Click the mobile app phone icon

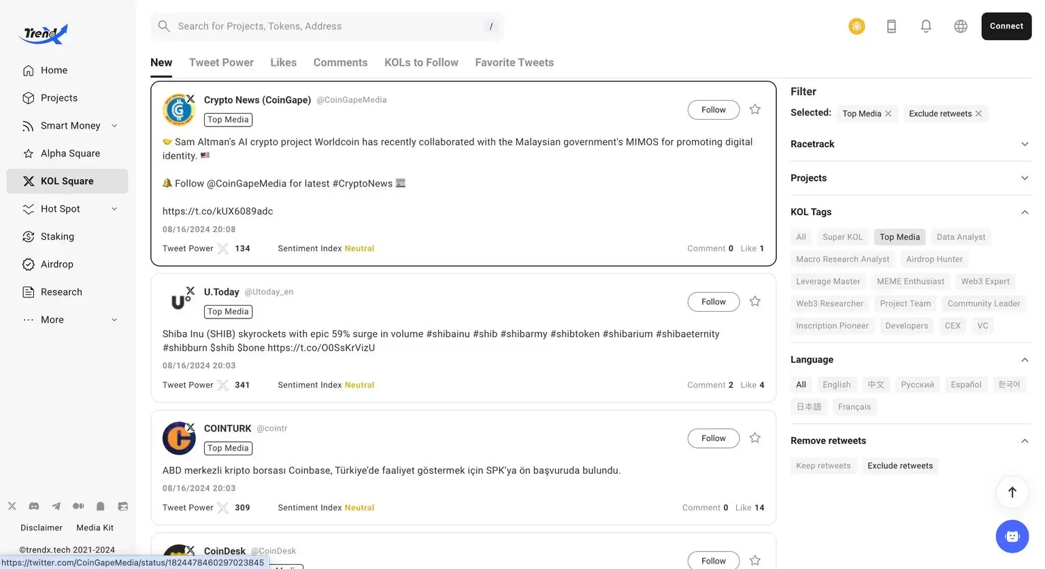click(891, 27)
